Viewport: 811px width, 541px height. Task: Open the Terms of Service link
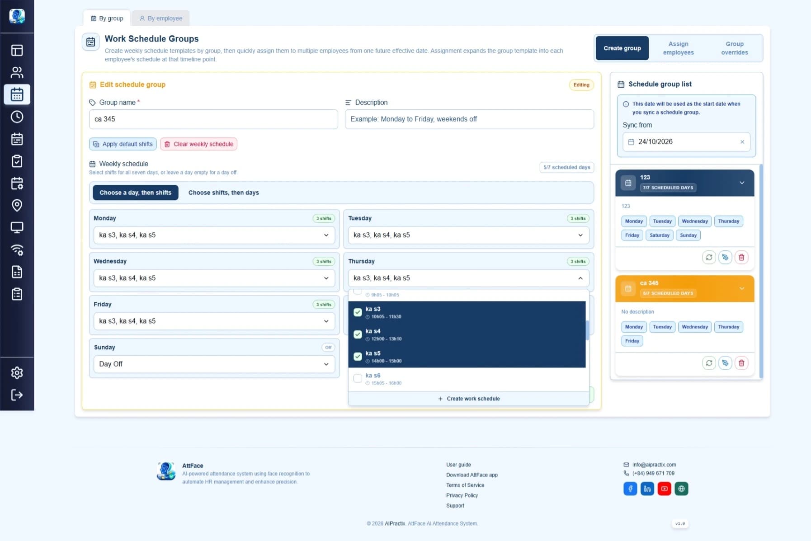(465, 485)
